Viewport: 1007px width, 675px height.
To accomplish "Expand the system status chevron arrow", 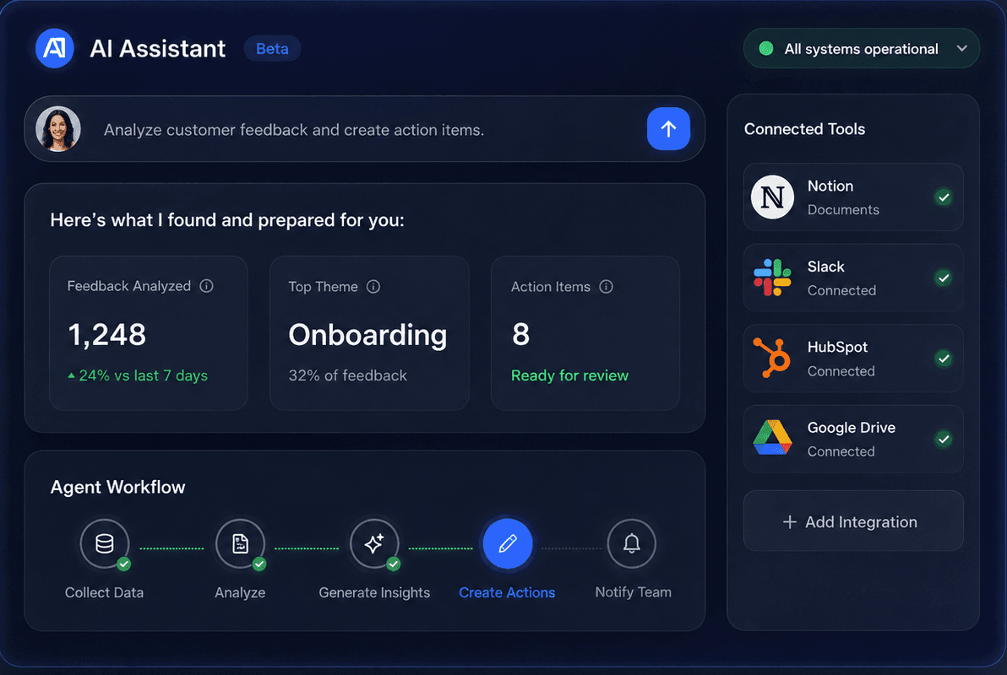I will tap(961, 48).
